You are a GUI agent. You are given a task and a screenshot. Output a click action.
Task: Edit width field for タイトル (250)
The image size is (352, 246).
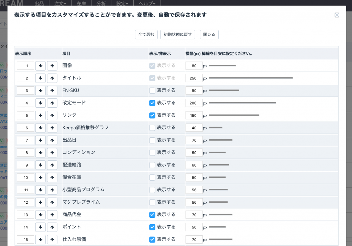(x=194, y=78)
